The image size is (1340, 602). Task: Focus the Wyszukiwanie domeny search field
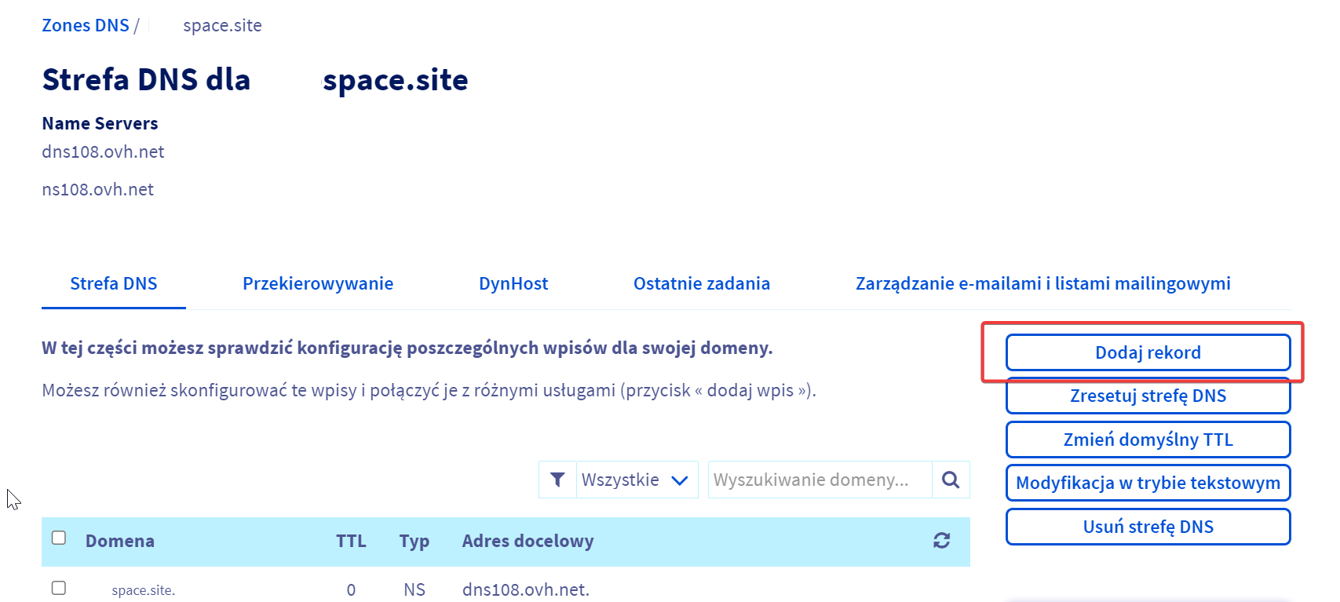tap(819, 480)
